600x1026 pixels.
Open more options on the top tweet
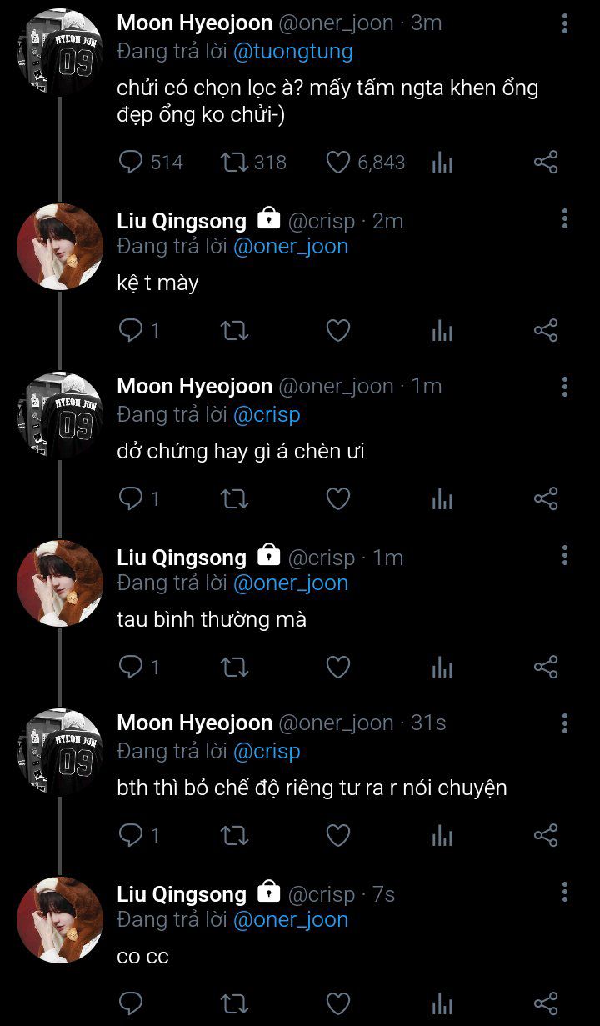tap(565, 23)
